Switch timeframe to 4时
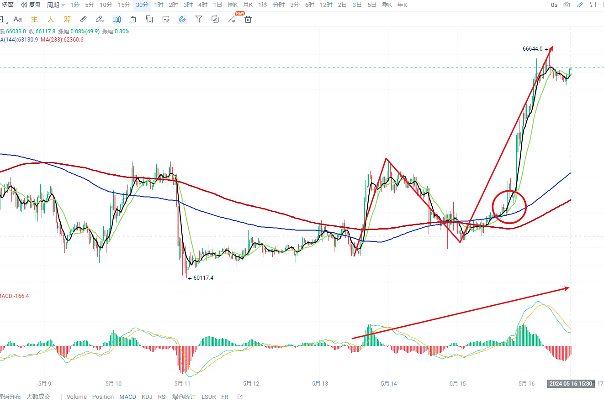Viewport: 604px width, 402px height. 203,5
